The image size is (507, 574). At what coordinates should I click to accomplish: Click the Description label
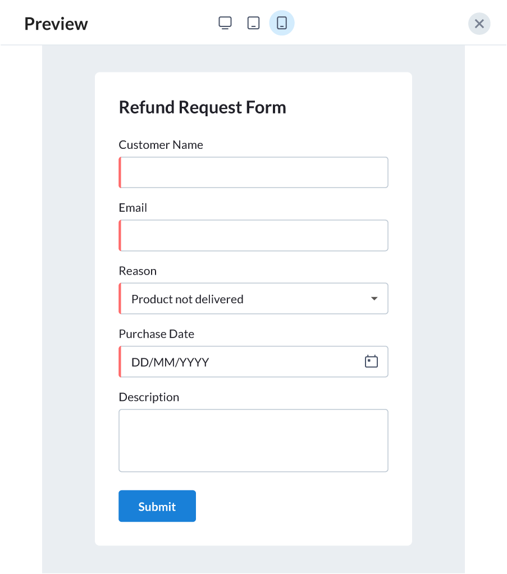(x=149, y=397)
